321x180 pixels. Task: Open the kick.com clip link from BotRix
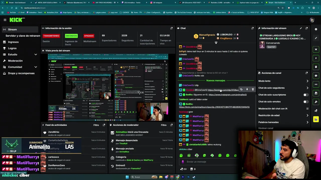214,107
